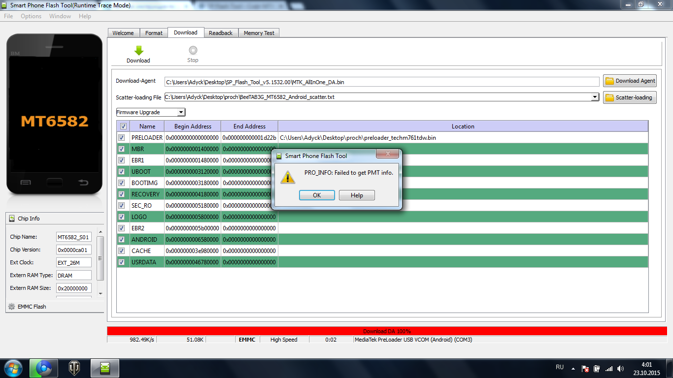Click the green Download arrow icon
Viewport: 673px width, 378px height.
pos(138,50)
